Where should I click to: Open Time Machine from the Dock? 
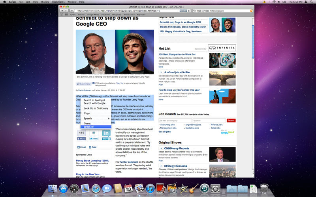click(x=205, y=189)
